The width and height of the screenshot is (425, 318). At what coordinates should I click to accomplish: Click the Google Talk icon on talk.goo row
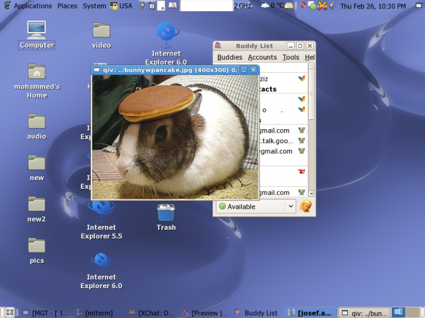click(301, 140)
